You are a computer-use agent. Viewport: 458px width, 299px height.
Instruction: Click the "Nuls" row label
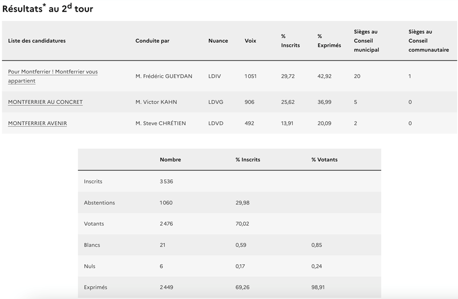(x=89, y=266)
